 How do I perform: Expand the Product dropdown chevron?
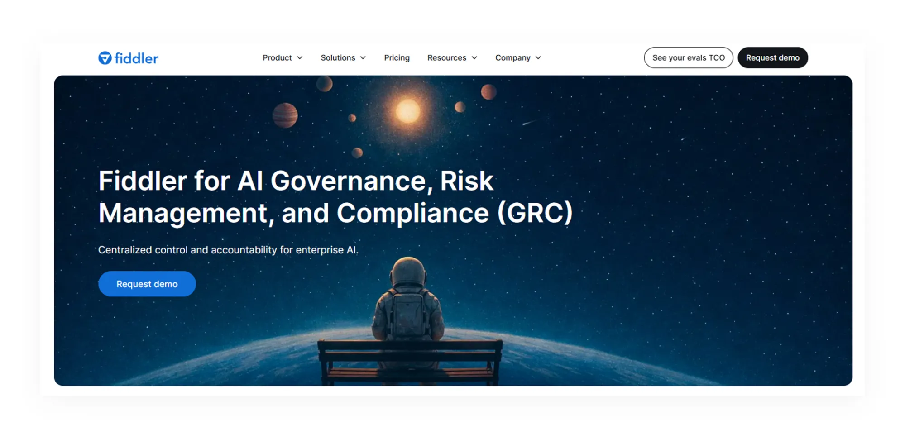300,58
